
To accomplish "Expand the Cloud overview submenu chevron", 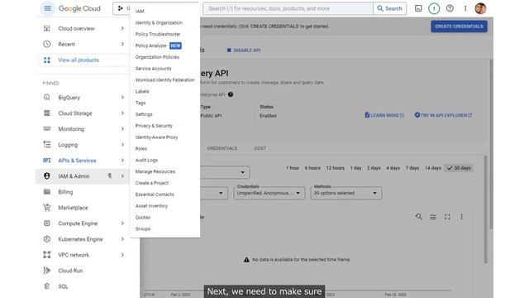I will (122, 29).
